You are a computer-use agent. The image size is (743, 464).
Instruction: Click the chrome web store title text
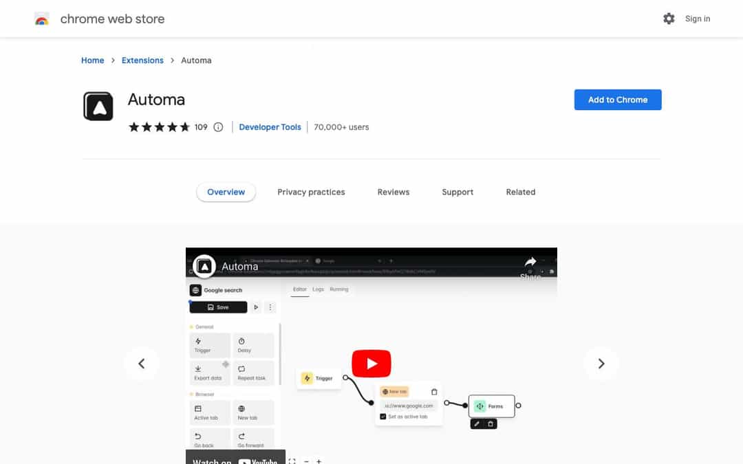pyautogui.click(x=112, y=19)
